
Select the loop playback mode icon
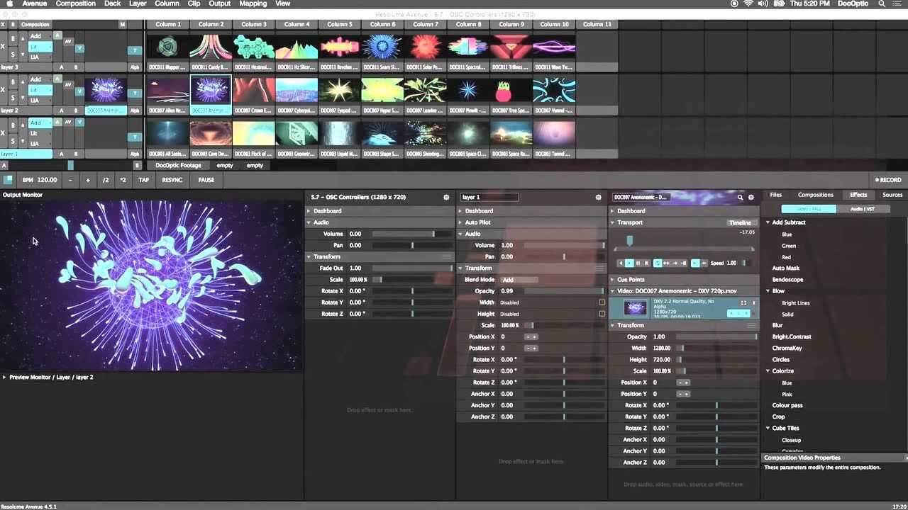point(658,263)
